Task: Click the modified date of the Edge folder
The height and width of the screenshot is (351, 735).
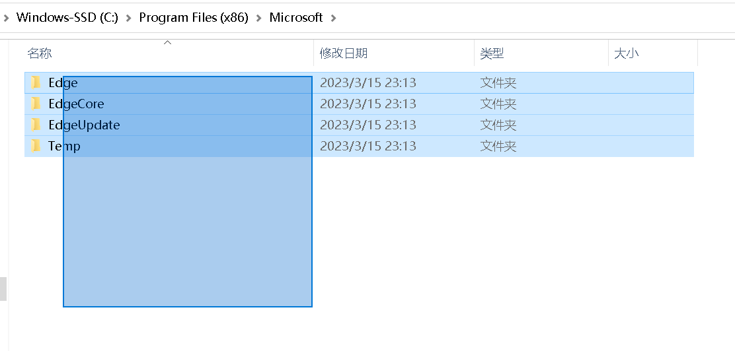Action: point(367,83)
